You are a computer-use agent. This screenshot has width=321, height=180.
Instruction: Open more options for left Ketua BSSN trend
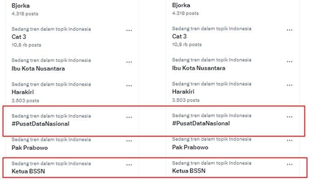point(129,165)
